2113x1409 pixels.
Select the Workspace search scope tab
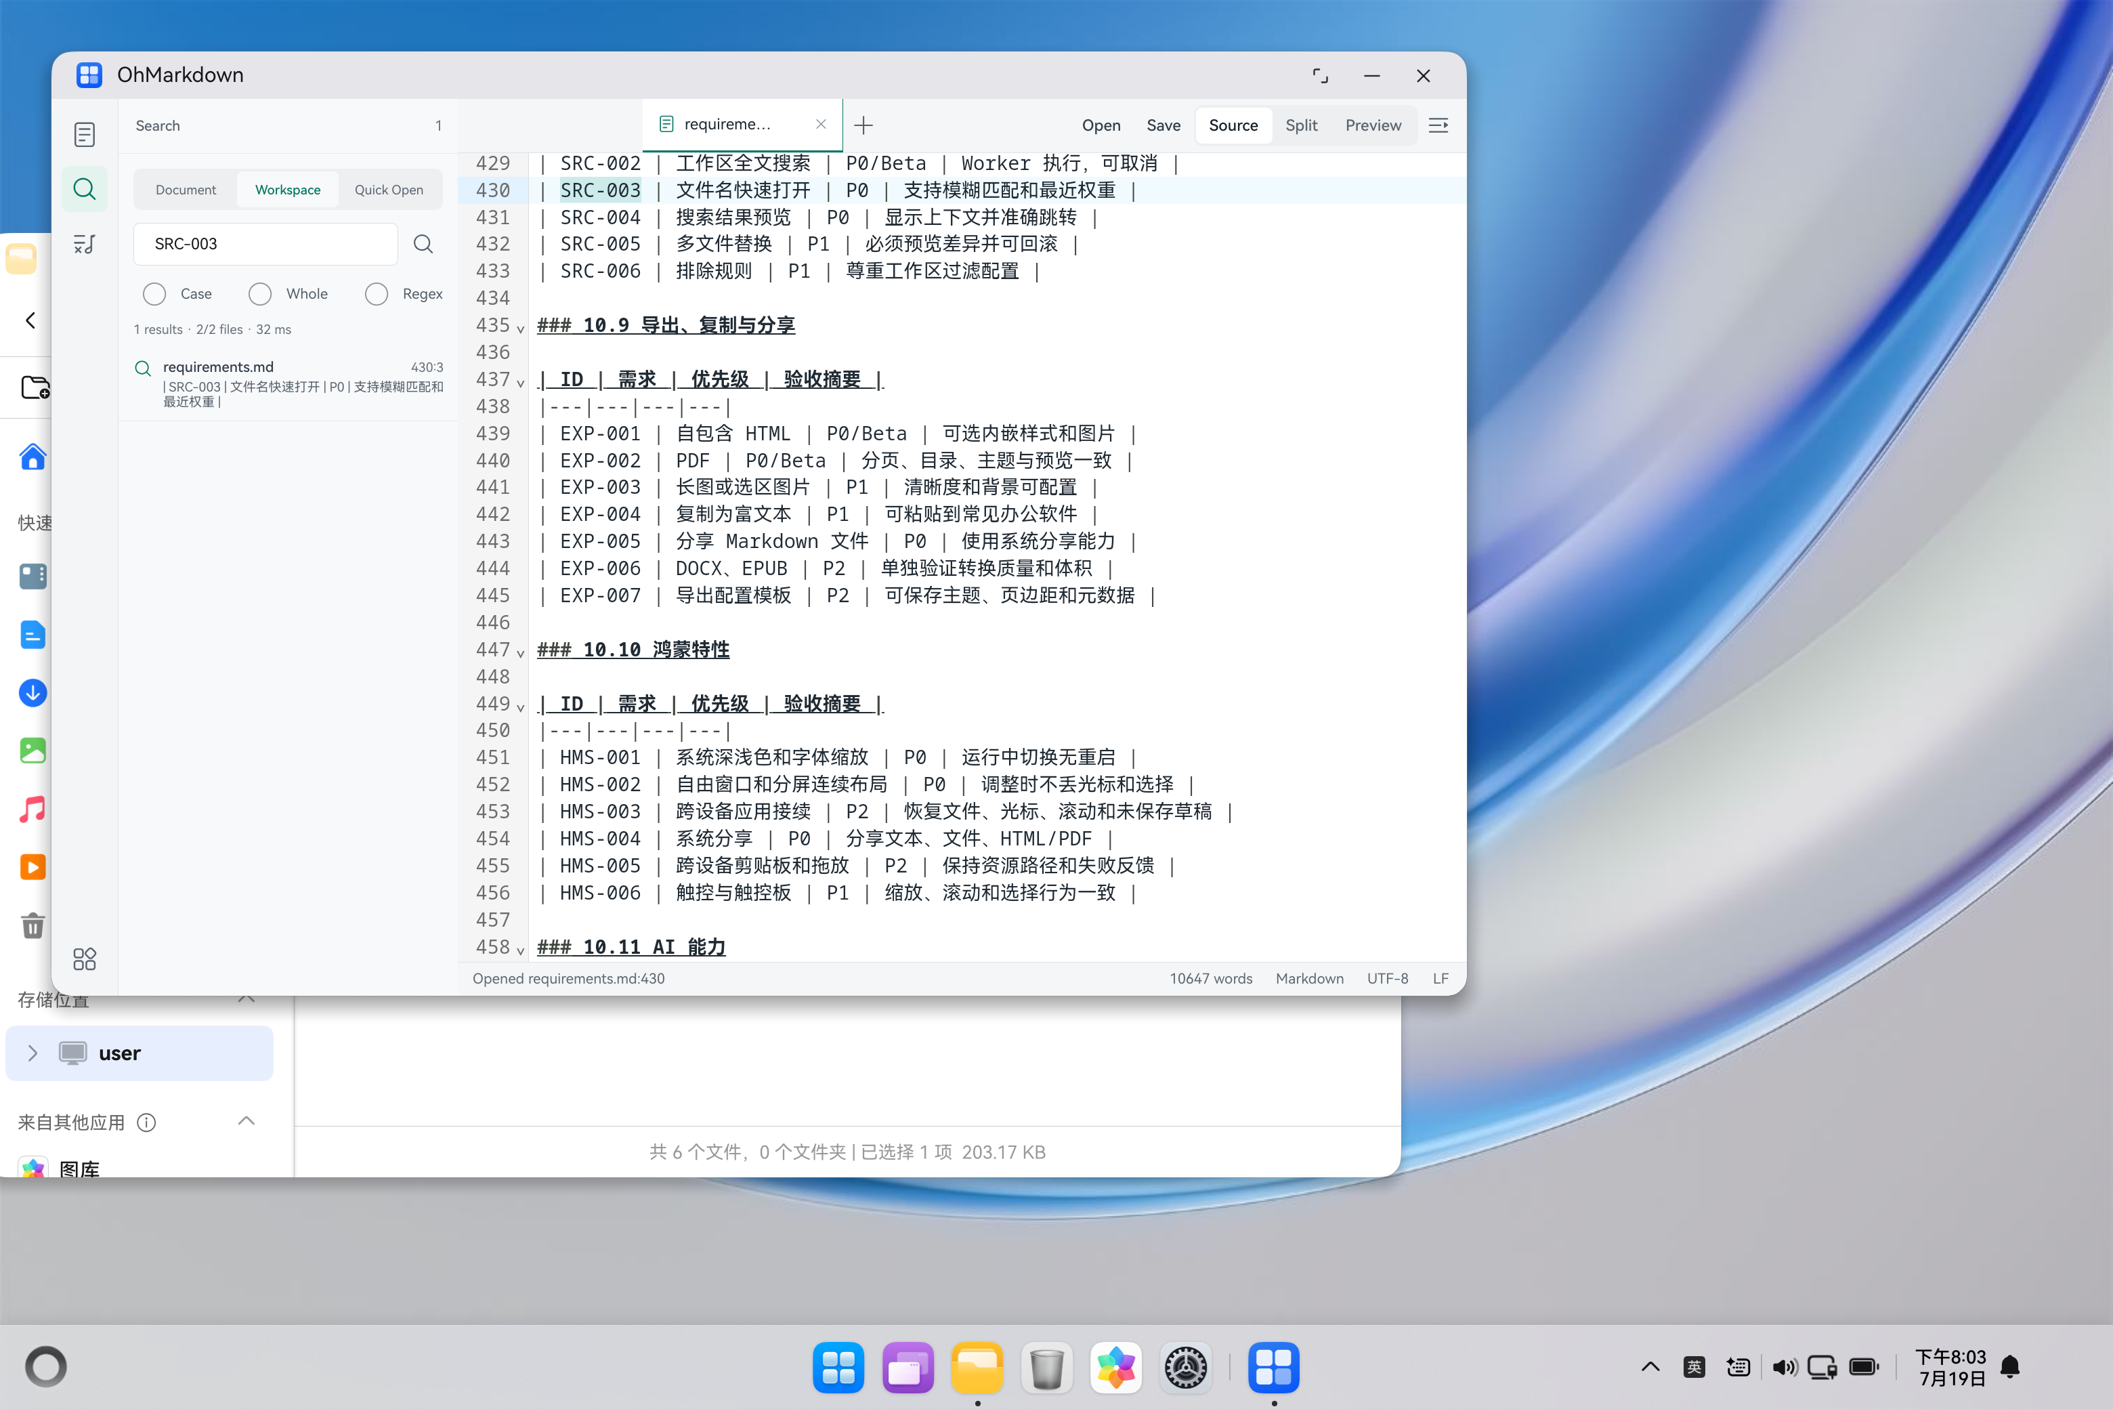tap(287, 190)
